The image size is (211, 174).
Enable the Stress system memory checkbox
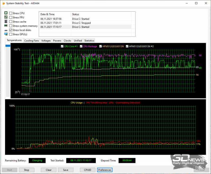pyautogui.click(x=11, y=26)
